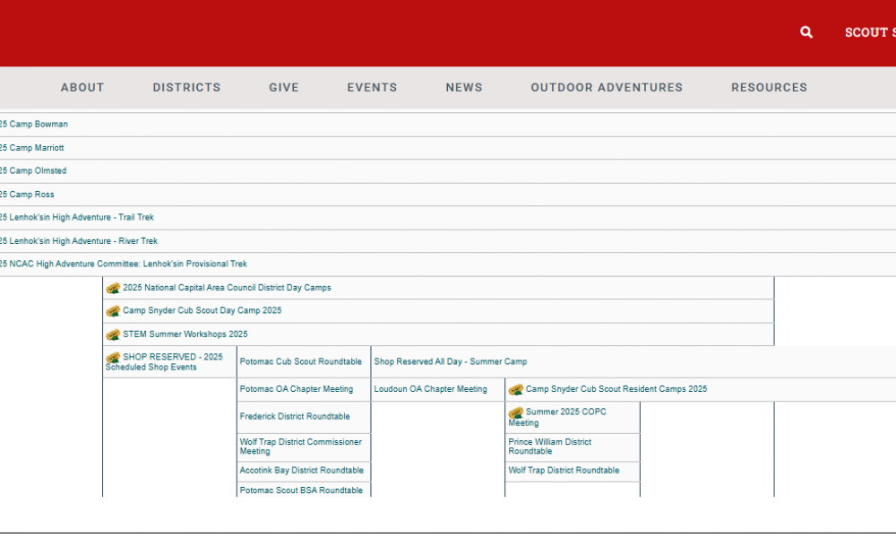Open 2025 National Capital Area Council District Day Camps

pyautogui.click(x=227, y=288)
